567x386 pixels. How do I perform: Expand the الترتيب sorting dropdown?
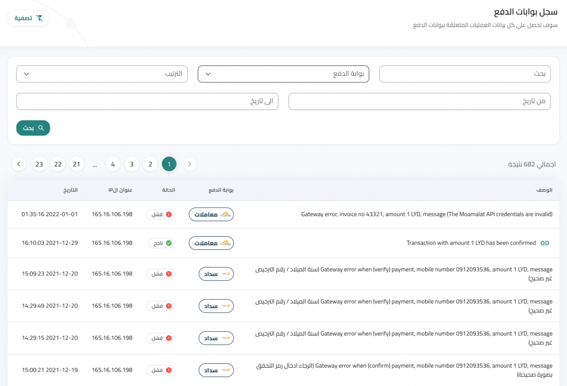[102, 74]
